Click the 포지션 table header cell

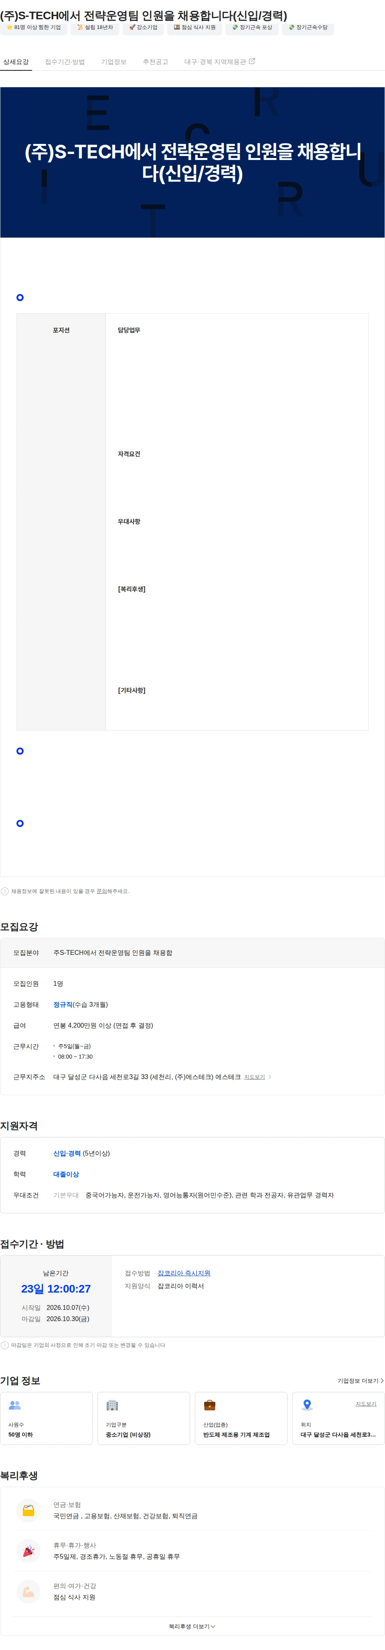(61, 521)
